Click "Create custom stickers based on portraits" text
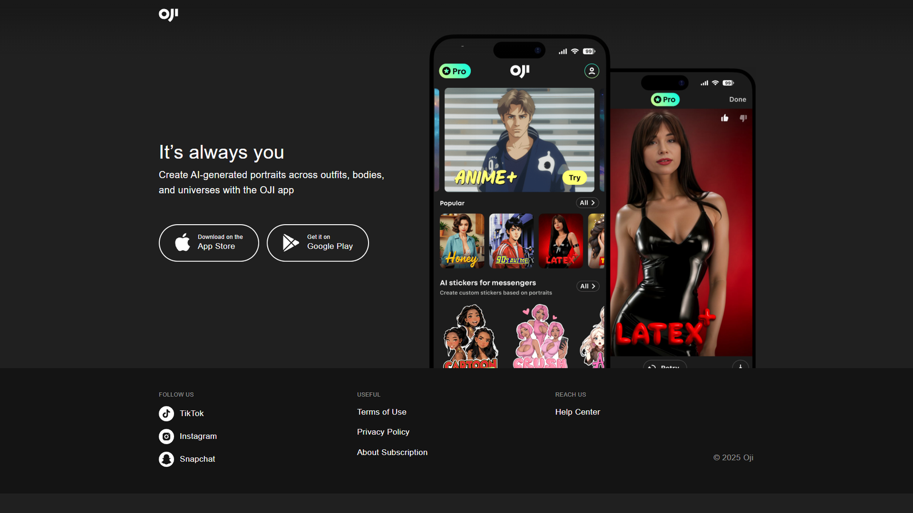The image size is (913, 513). pos(496,293)
